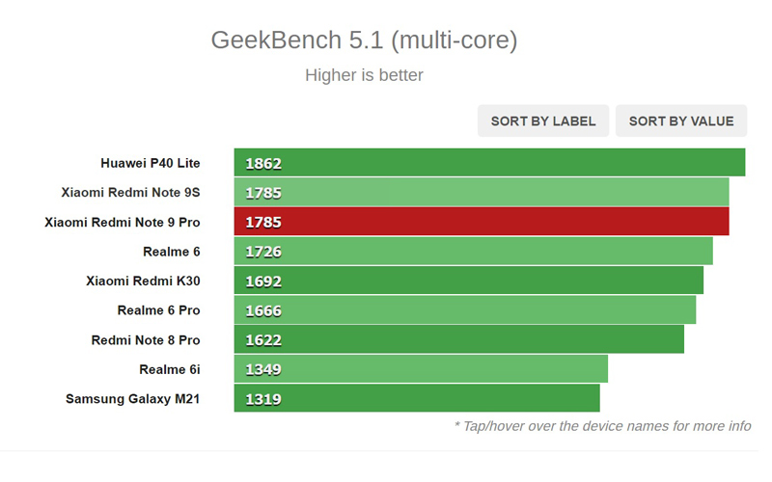Select the Redmi Note 9S 1785 bar
The width and height of the screenshot is (772, 482).
click(481, 193)
